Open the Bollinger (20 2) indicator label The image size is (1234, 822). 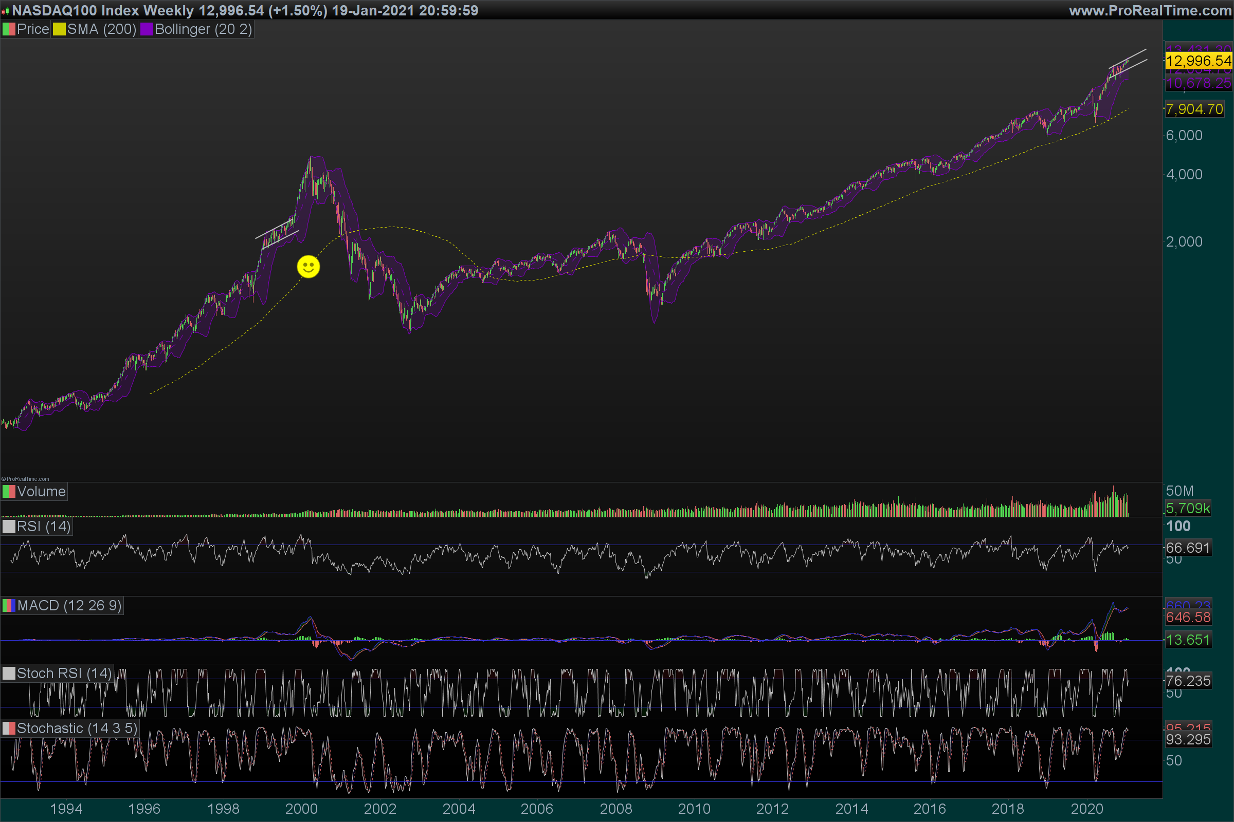pos(204,29)
